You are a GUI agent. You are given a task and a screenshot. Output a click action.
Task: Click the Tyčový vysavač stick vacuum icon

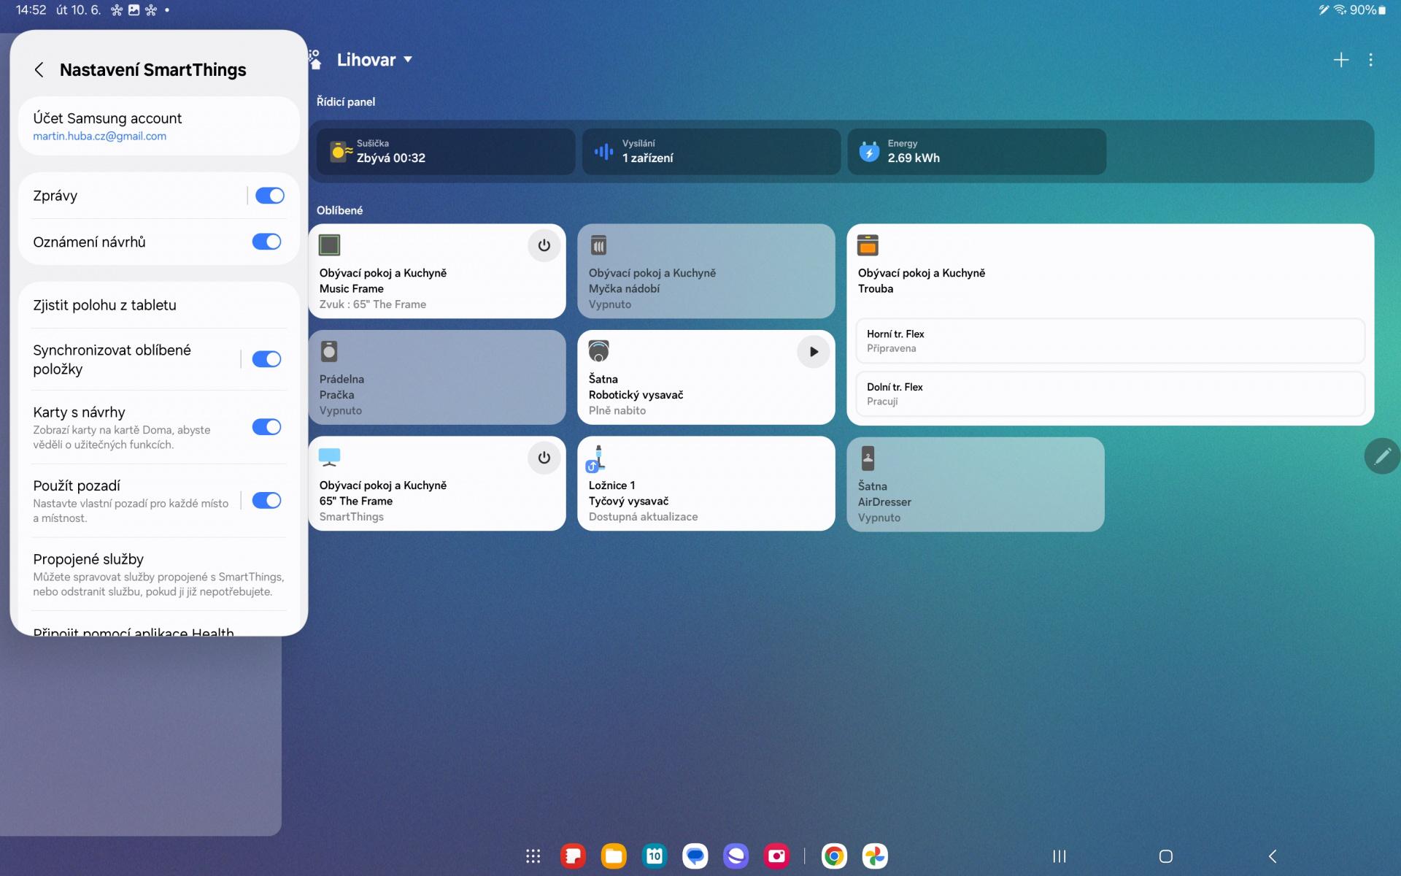[x=596, y=458]
